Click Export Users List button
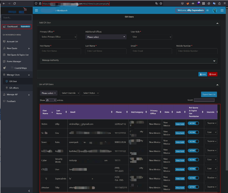228x193 pixels. tap(209, 94)
